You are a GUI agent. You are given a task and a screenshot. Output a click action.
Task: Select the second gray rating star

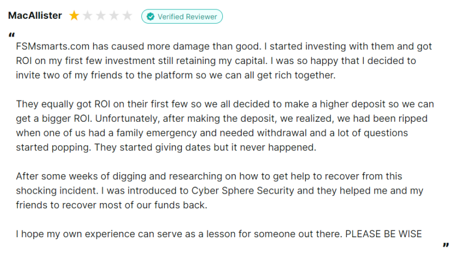click(x=87, y=16)
